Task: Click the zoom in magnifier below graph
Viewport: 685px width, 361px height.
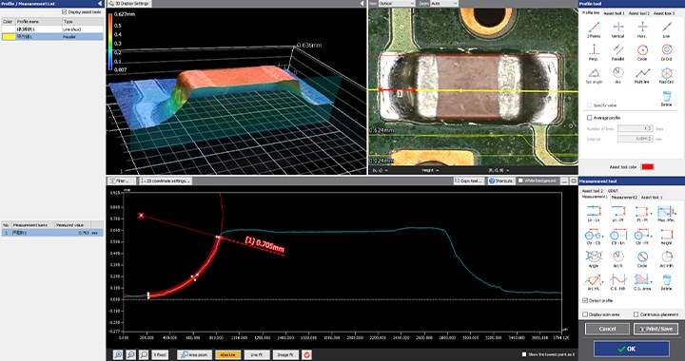Action: (118, 355)
